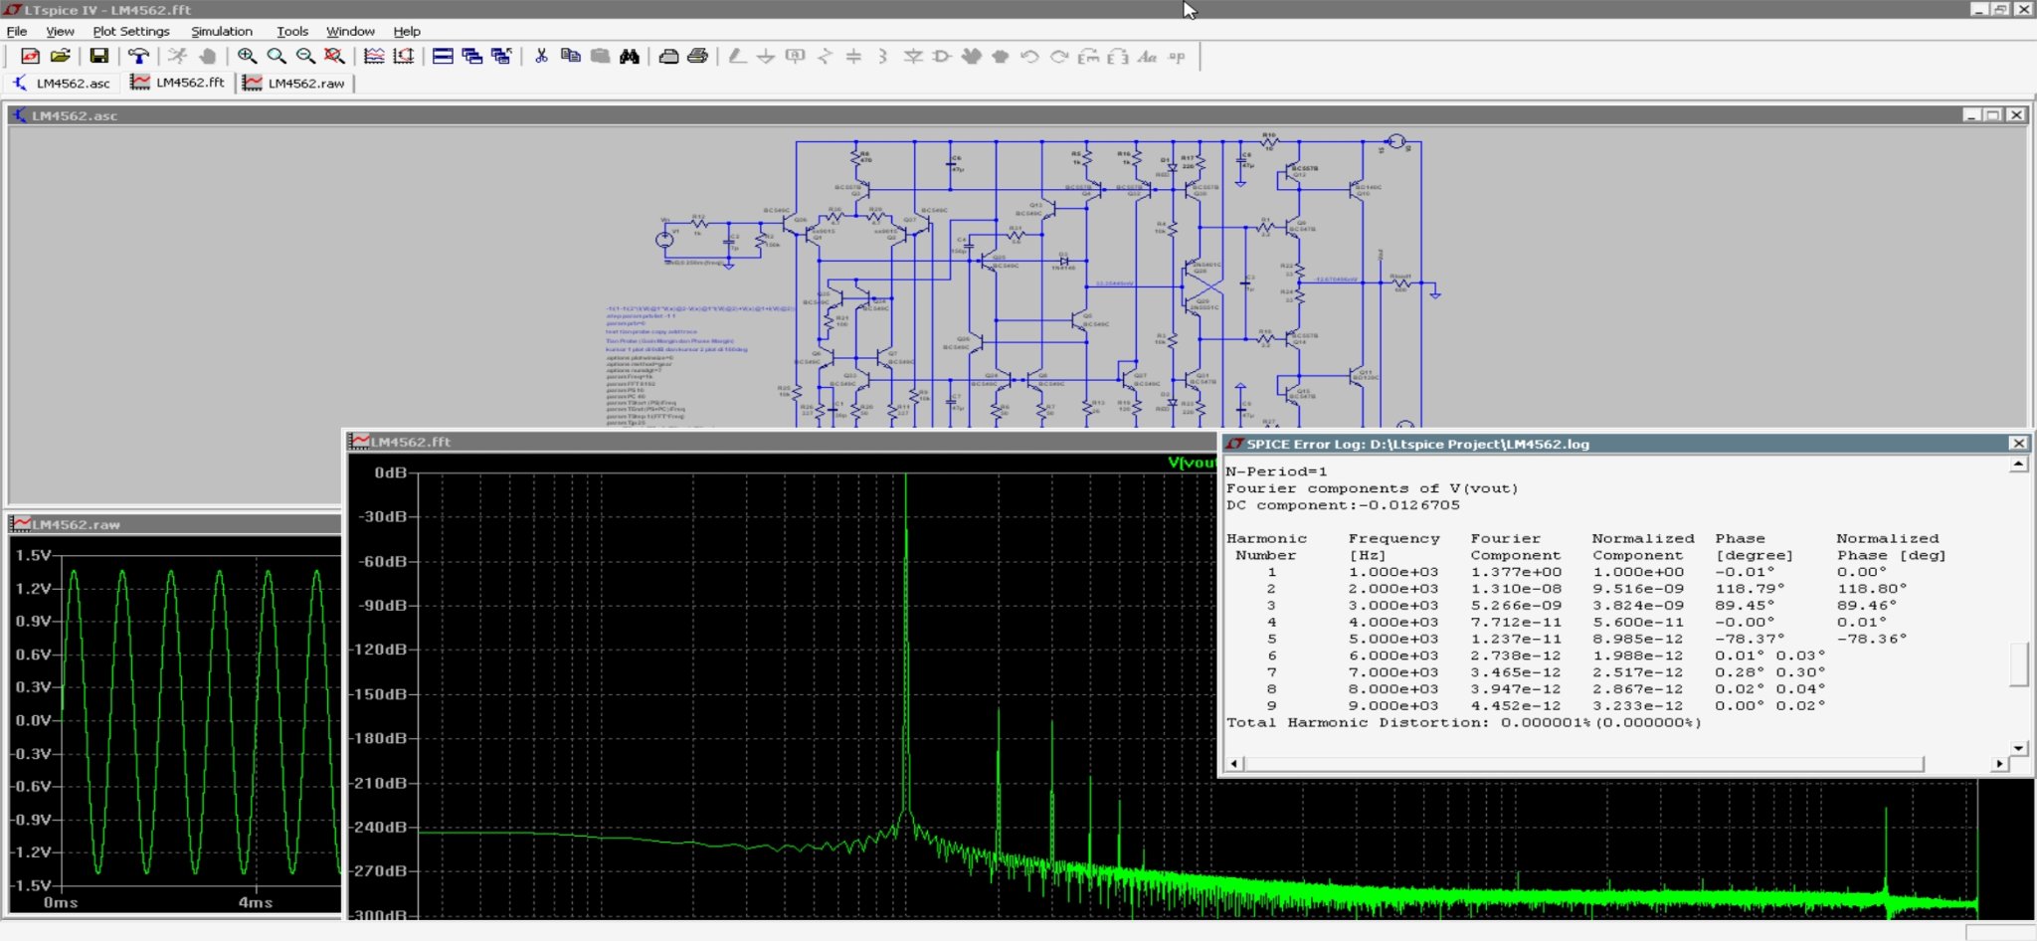Click the Zoom Full Extents icon
Image resolution: width=2037 pixels, height=941 pixels.
tap(334, 57)
